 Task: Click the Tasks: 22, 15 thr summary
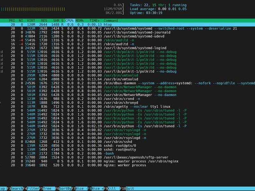click(158, 5)
